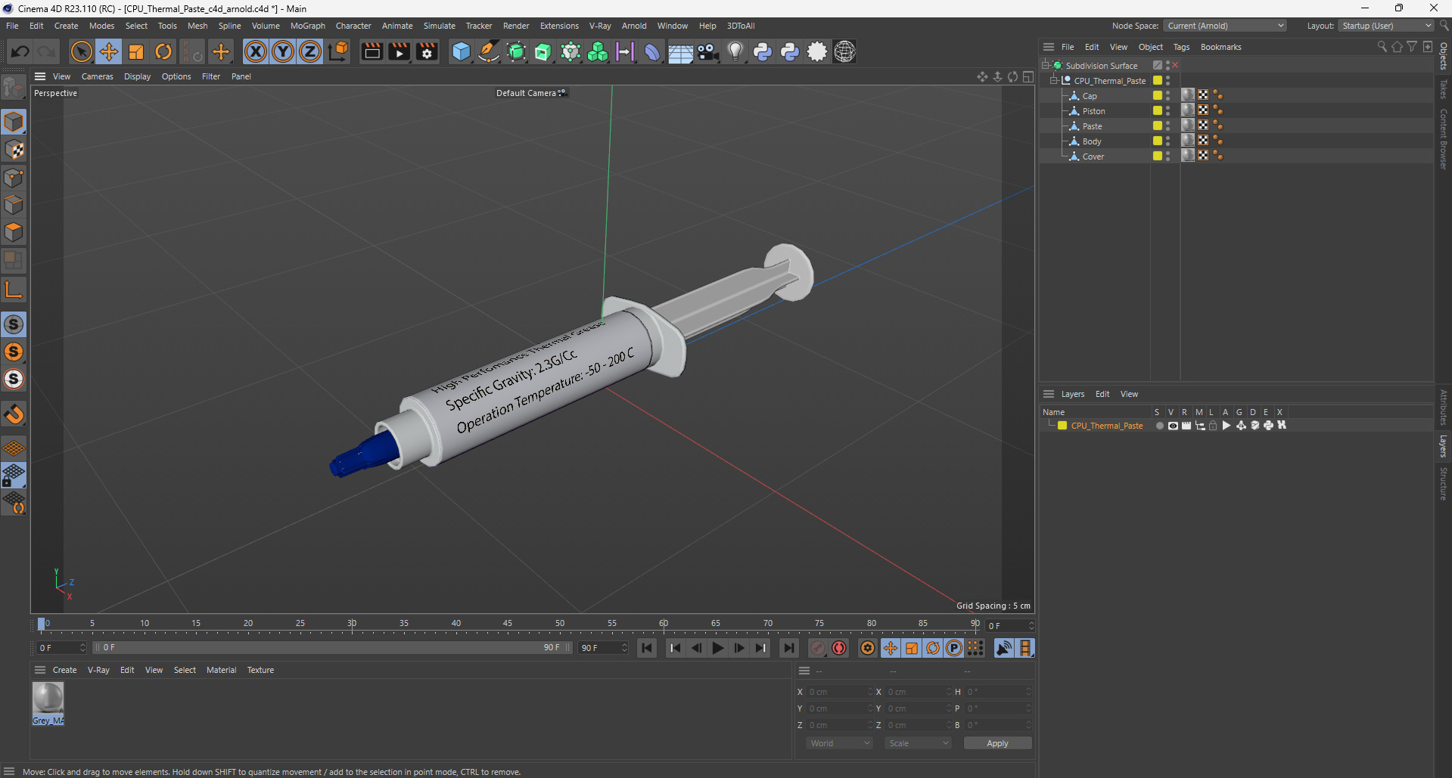Open Edit Render Settings icon
This screenshot has height=778, width=1452.
(428, 51)
